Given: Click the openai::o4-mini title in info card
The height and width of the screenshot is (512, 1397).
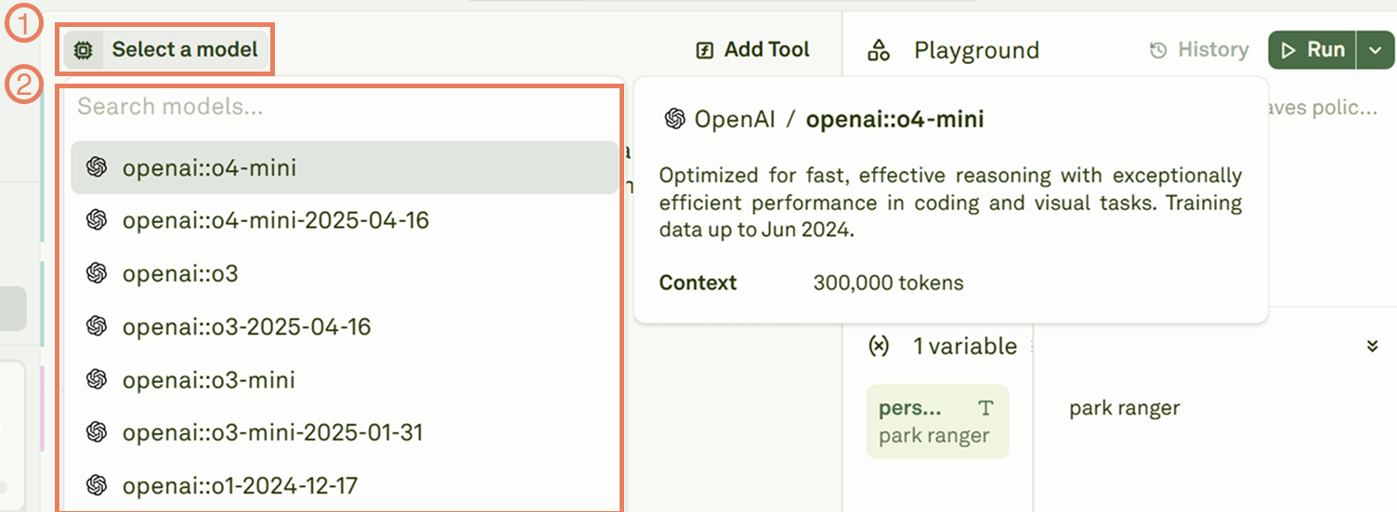Looking at the screenshot, I should pyautogui.click(x=894, y=119).
